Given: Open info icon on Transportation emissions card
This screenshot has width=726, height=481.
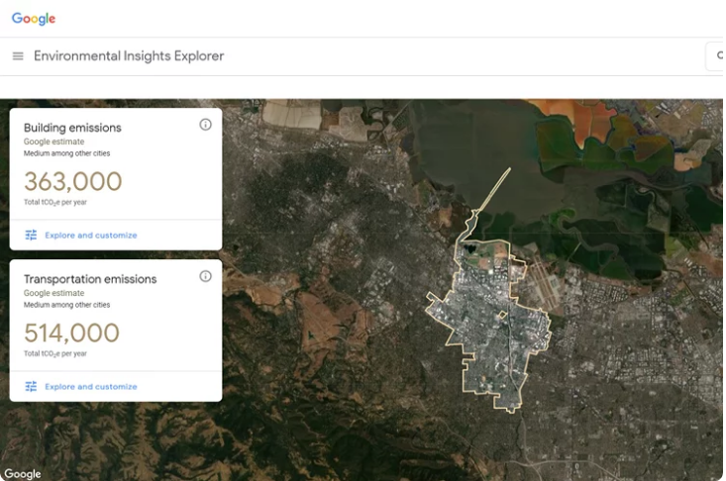Looking at the screenshot, I should (x=206, y=276).
